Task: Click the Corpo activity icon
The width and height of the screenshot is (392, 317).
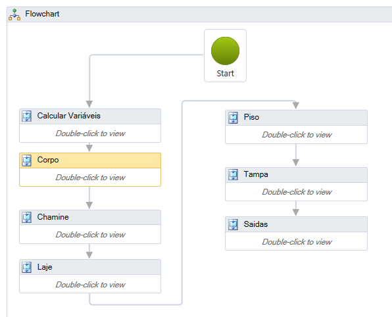Action: [x=27, y=160]
